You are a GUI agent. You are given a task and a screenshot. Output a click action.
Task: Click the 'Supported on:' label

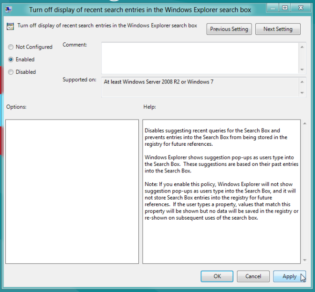point(79,80)
